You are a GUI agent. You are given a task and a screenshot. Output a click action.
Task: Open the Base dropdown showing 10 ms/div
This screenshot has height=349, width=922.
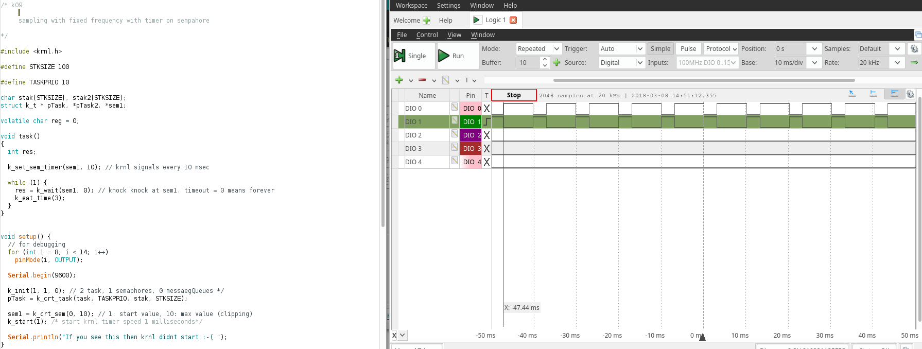tap(795, 62)
